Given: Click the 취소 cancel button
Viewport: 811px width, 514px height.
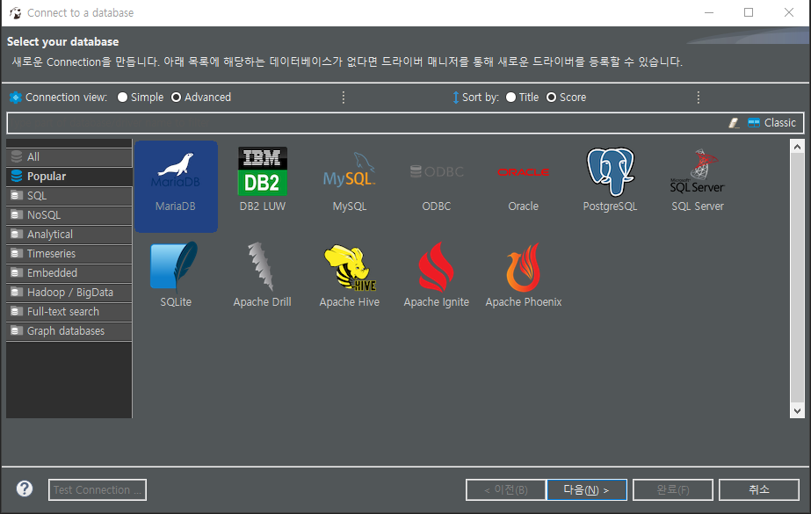Looking at the screenshot, I should click(759, 489).
